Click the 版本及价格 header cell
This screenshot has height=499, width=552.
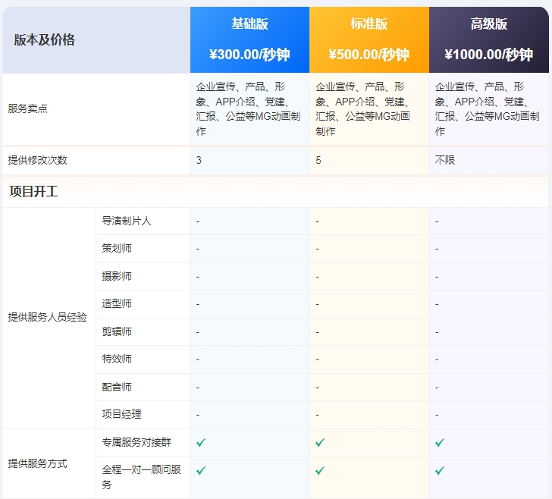96,39
